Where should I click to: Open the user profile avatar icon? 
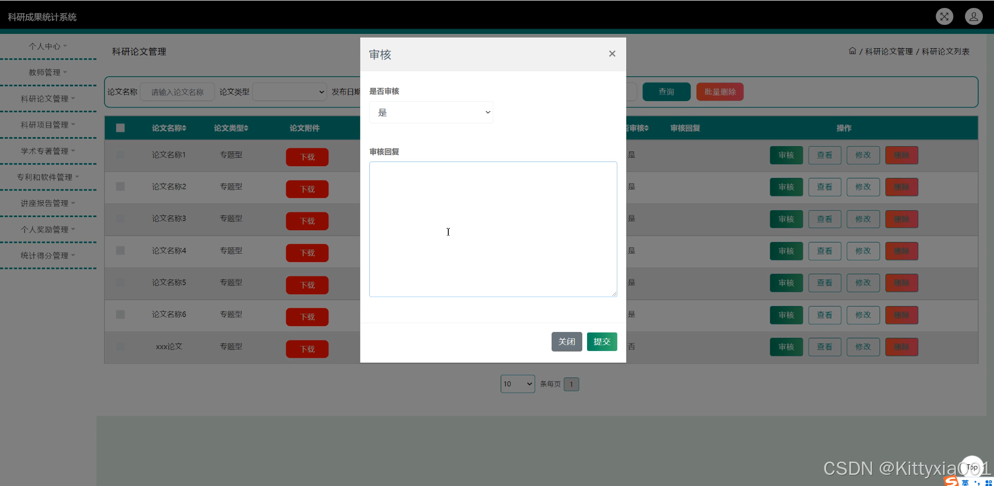click(x=974, y=16)
